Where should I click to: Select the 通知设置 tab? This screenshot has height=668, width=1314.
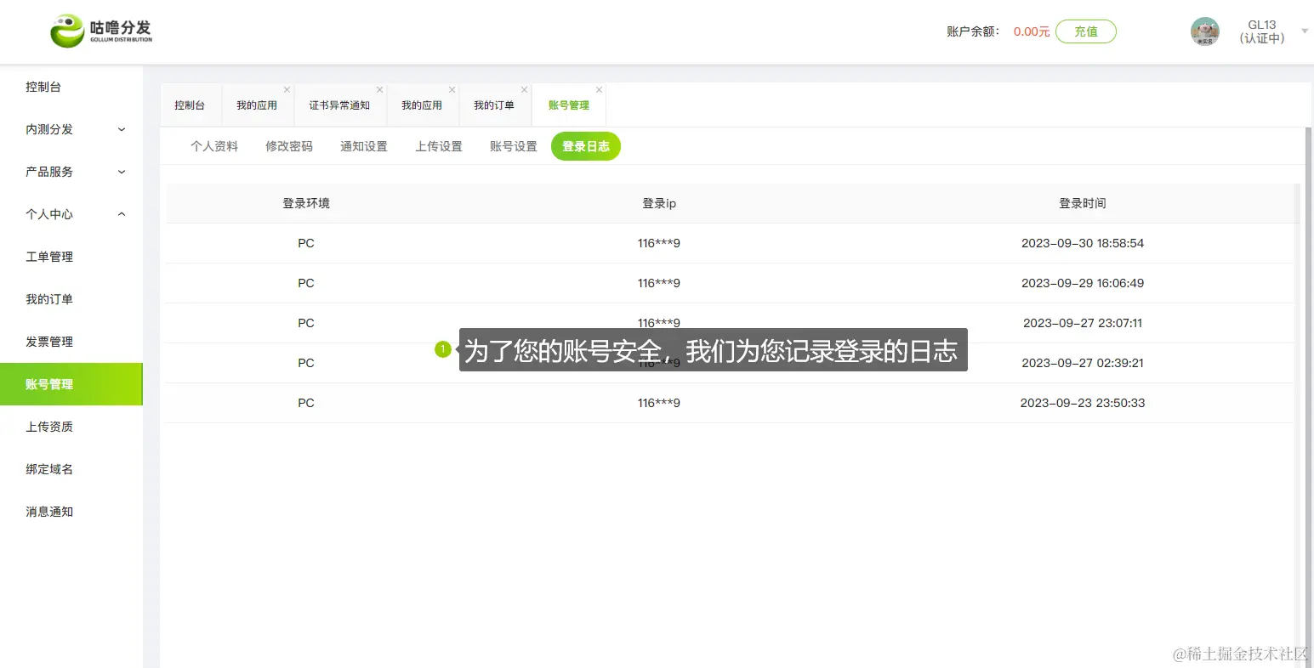(x=363, y=145)
